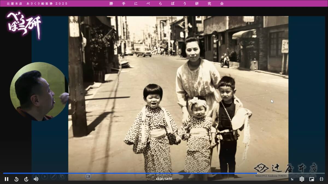Mute the audio with the speaker icon

click(36, 179)
